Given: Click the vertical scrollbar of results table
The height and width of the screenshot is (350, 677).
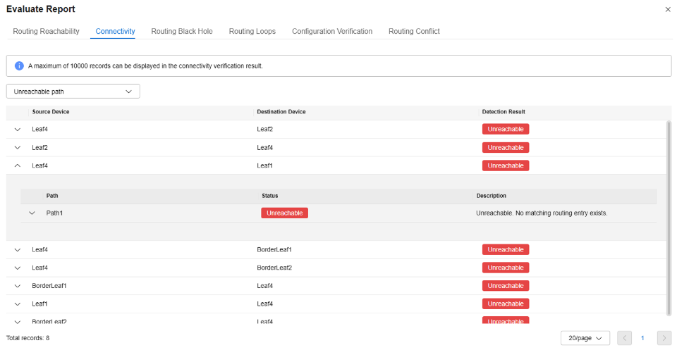Looking at the screenshot, I should click(670, 217).
